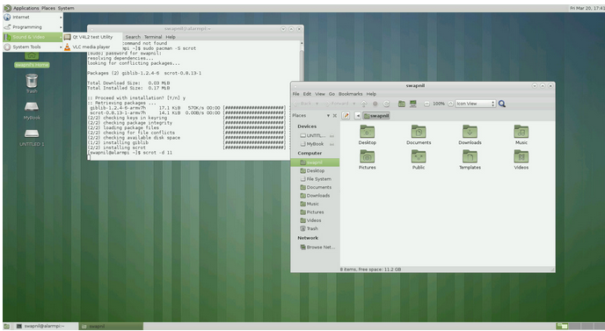The width and height of the screenshot is (605, 331).
Task: Open the Places side pane selector dropdown
Action: click(328, 116)
